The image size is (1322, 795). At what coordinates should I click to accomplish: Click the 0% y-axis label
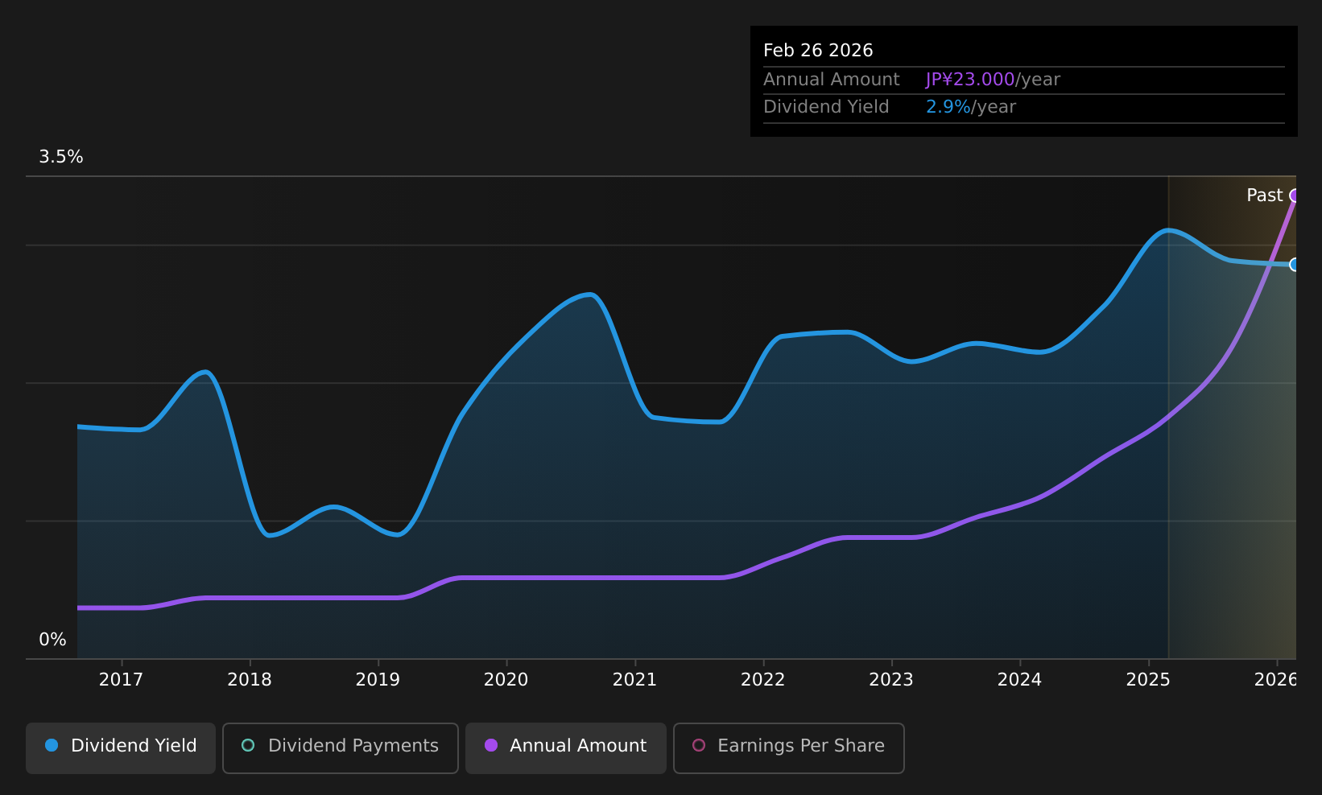pos(52,640)
